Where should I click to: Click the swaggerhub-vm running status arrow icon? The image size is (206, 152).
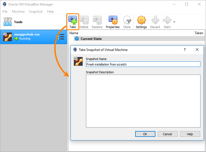pos(16,39)
